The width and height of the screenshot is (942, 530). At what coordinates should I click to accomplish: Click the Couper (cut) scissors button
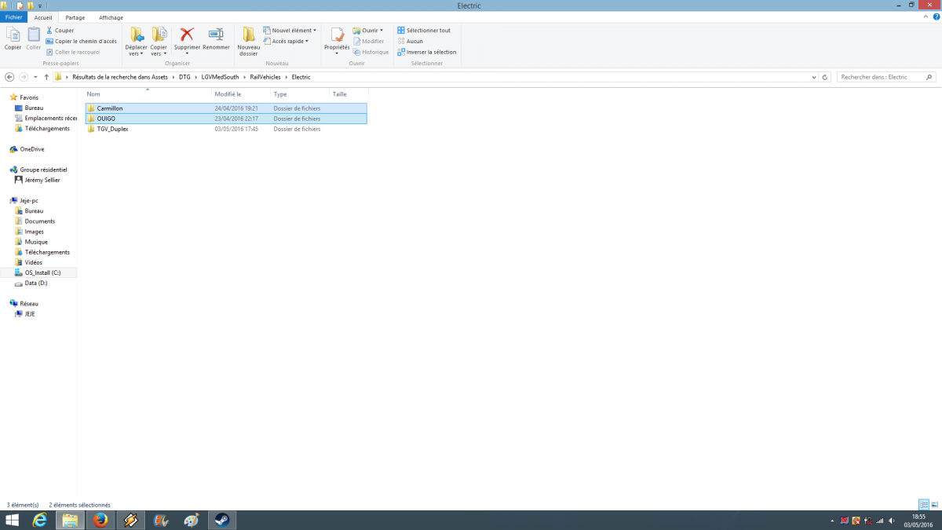pos(60,31)
